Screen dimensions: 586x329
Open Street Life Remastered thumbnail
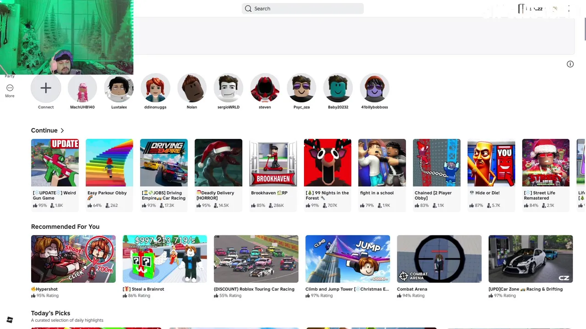click(546, 163)
